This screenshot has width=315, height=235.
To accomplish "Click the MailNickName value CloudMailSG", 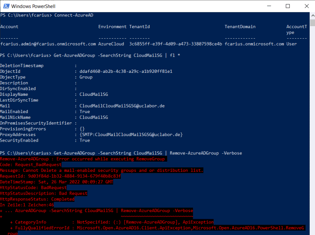I will [x=94, y=117].
